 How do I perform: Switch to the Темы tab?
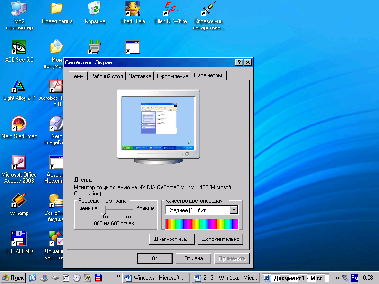pyautogui.click(x=78, y=76)
